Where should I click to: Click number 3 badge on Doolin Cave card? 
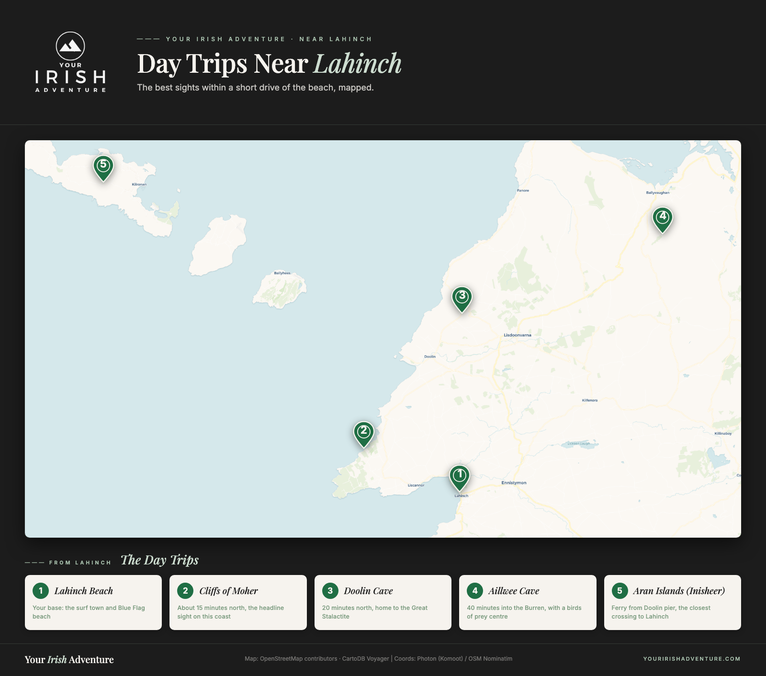pyautogui.click(x=330, y=591)
